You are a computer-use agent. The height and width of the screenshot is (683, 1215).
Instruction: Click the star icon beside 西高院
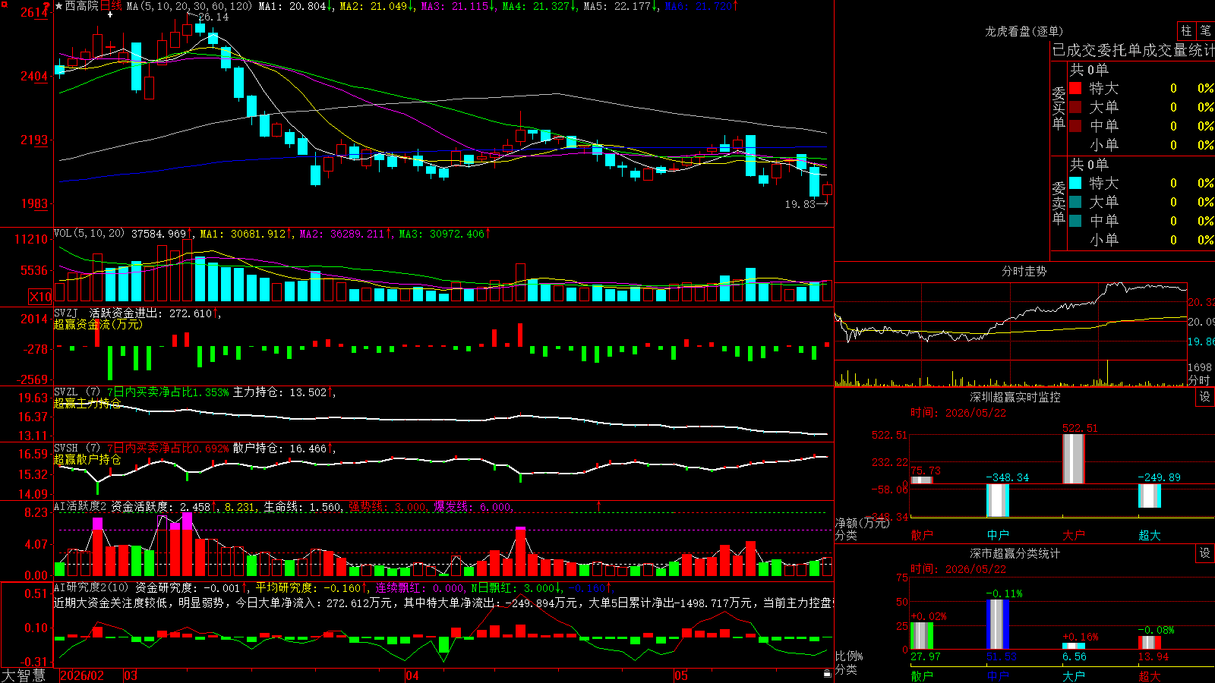coord(59,6)
